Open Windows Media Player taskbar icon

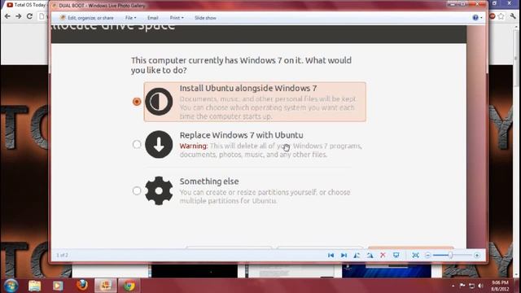tap(58, 286)
